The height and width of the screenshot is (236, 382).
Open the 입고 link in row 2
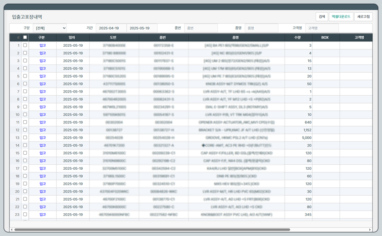tap(43, 53)
